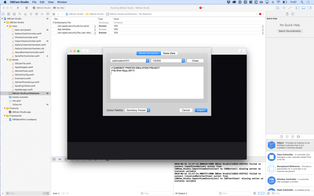Show the Quick Help inspector
Screen dimensions: 314x196
click(293, 14)
